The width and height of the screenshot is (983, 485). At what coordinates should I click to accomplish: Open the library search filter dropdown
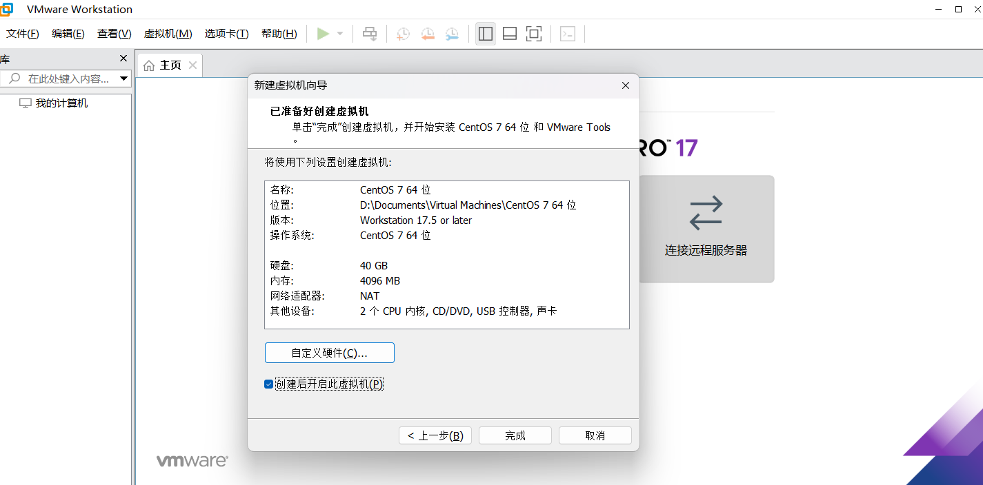coord(124,79)
